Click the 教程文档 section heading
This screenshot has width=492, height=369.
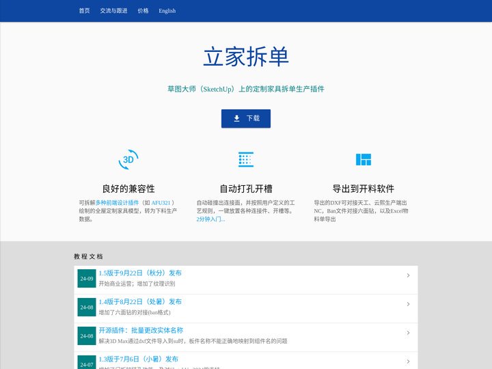point(88,256)
